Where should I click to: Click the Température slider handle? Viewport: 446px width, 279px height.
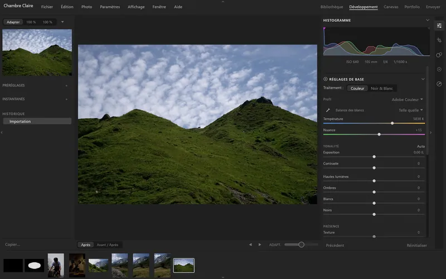(x=392, y=123)
